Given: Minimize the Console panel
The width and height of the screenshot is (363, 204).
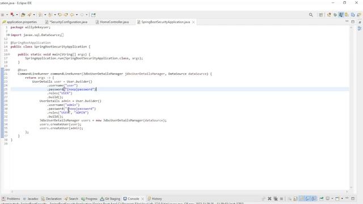Looking at the screenshot, I should [347, 198].
